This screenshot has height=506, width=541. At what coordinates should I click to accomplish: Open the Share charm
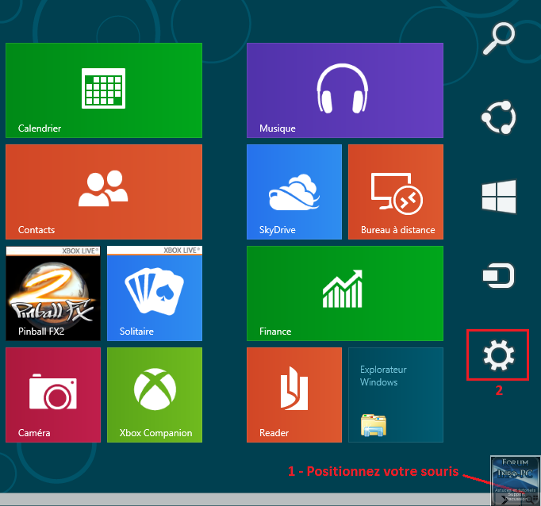pyautogui.click(x=498, y=117)
